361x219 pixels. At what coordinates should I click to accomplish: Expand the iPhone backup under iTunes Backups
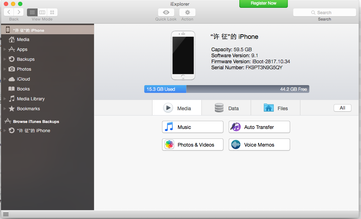[x=5, y=130]
